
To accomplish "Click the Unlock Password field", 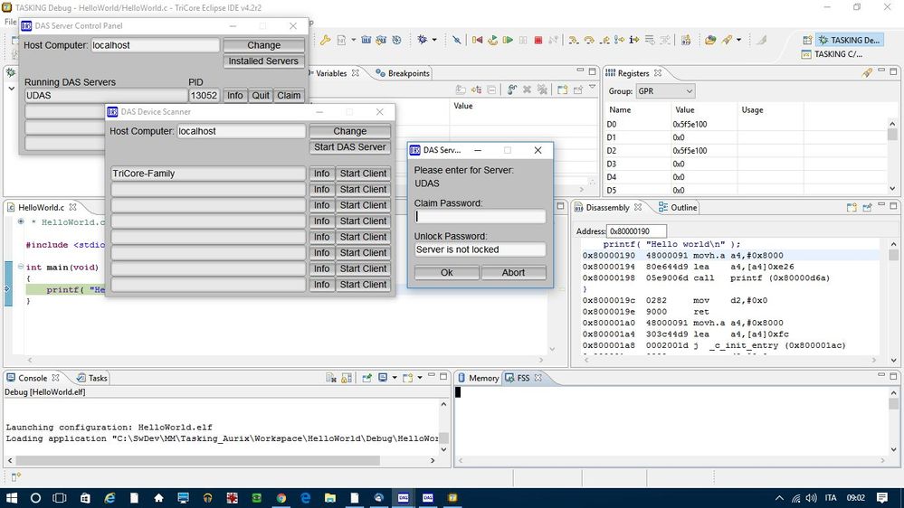I will (480, 249).
